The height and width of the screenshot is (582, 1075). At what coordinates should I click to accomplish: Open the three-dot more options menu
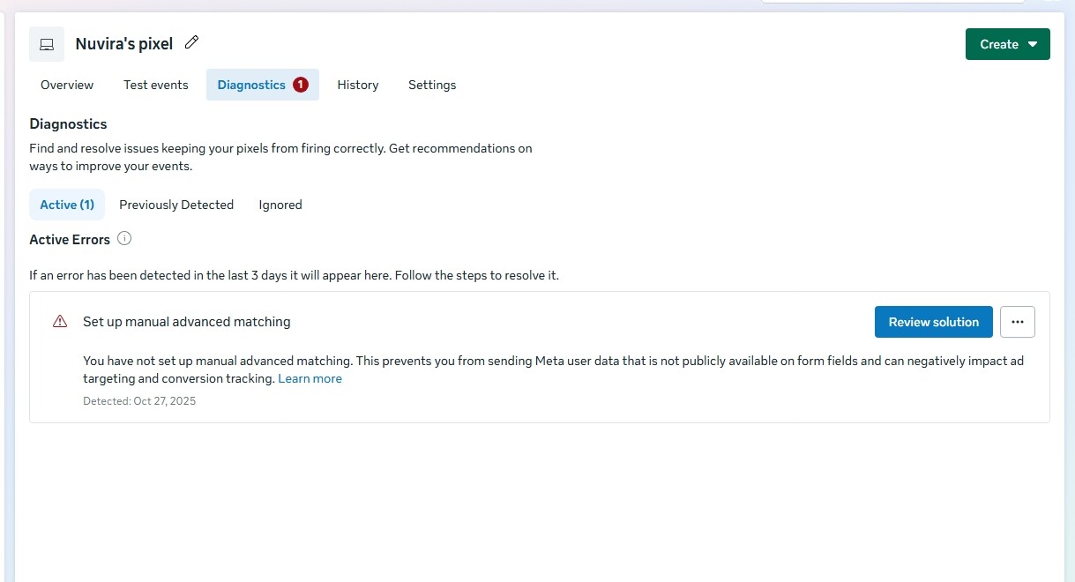(x=1017, y=322)
